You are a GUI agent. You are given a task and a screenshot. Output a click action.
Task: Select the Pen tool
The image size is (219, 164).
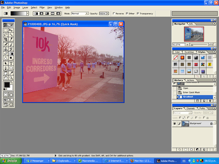point(6,68)
